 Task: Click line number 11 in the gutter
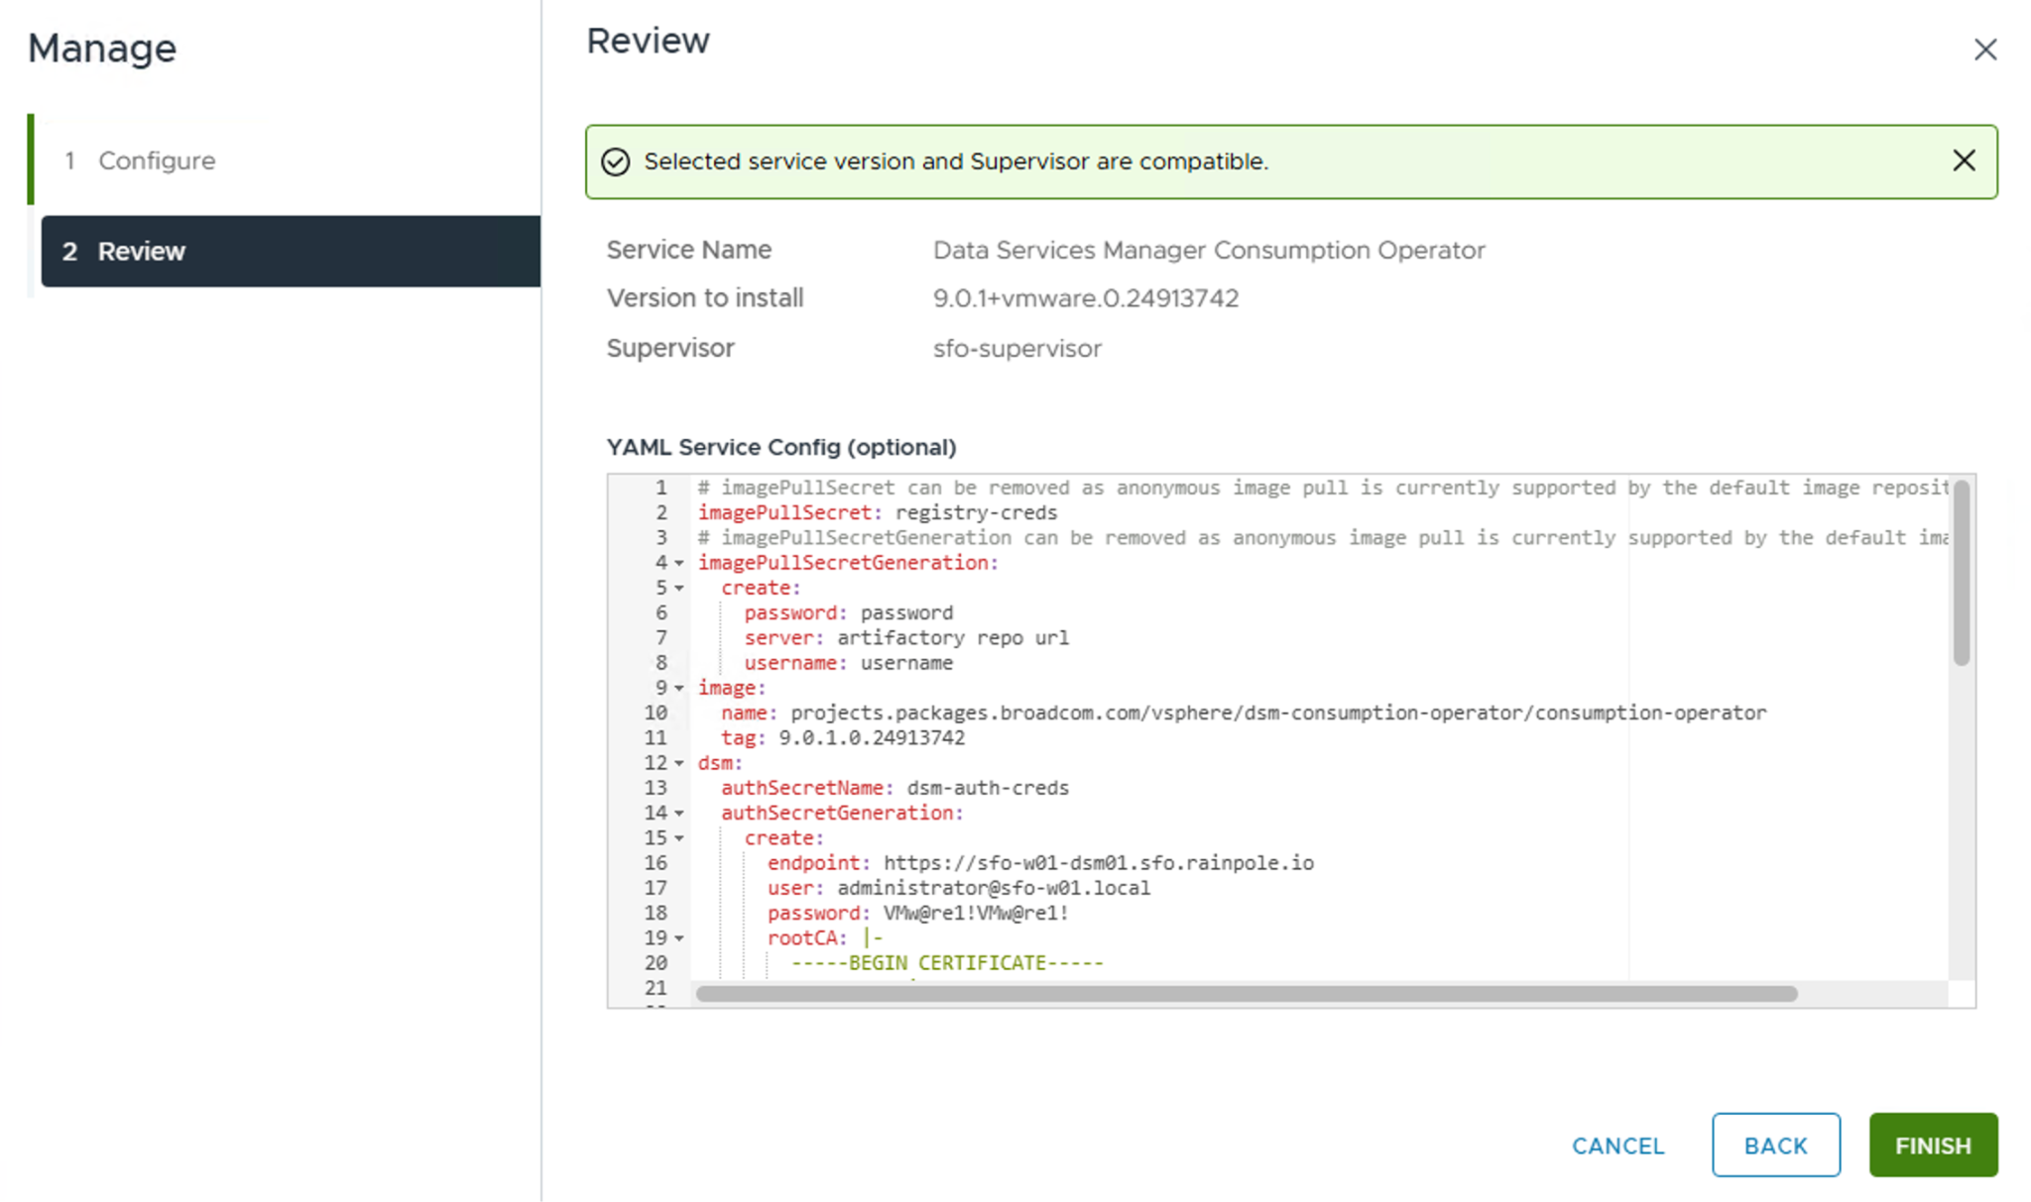tap(656, 738)
